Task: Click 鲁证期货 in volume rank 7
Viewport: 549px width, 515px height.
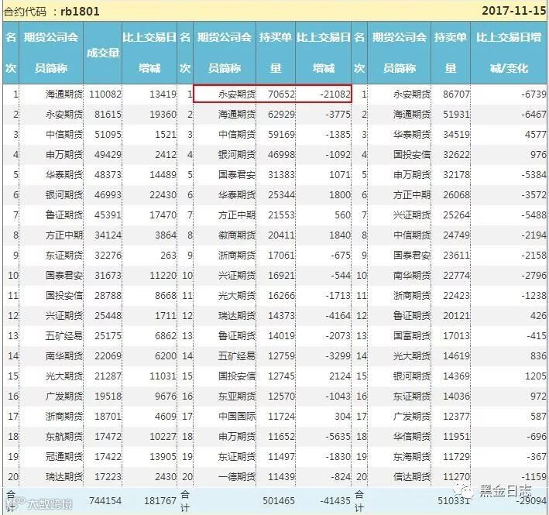Action: point(64,215)
